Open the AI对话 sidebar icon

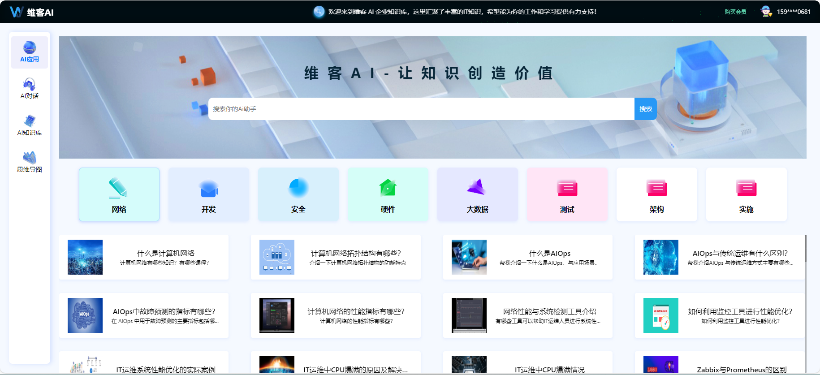(30, 84)
